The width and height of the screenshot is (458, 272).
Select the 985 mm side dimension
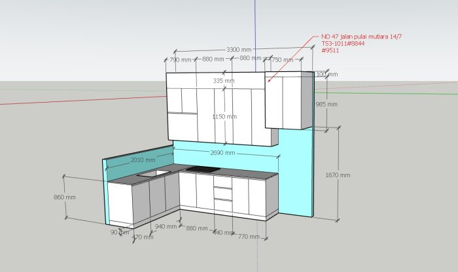(325, 104)
